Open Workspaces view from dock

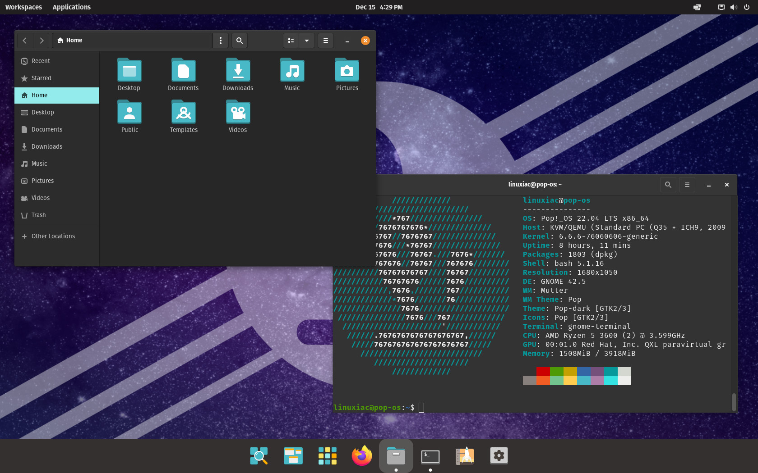pos(293,456)
